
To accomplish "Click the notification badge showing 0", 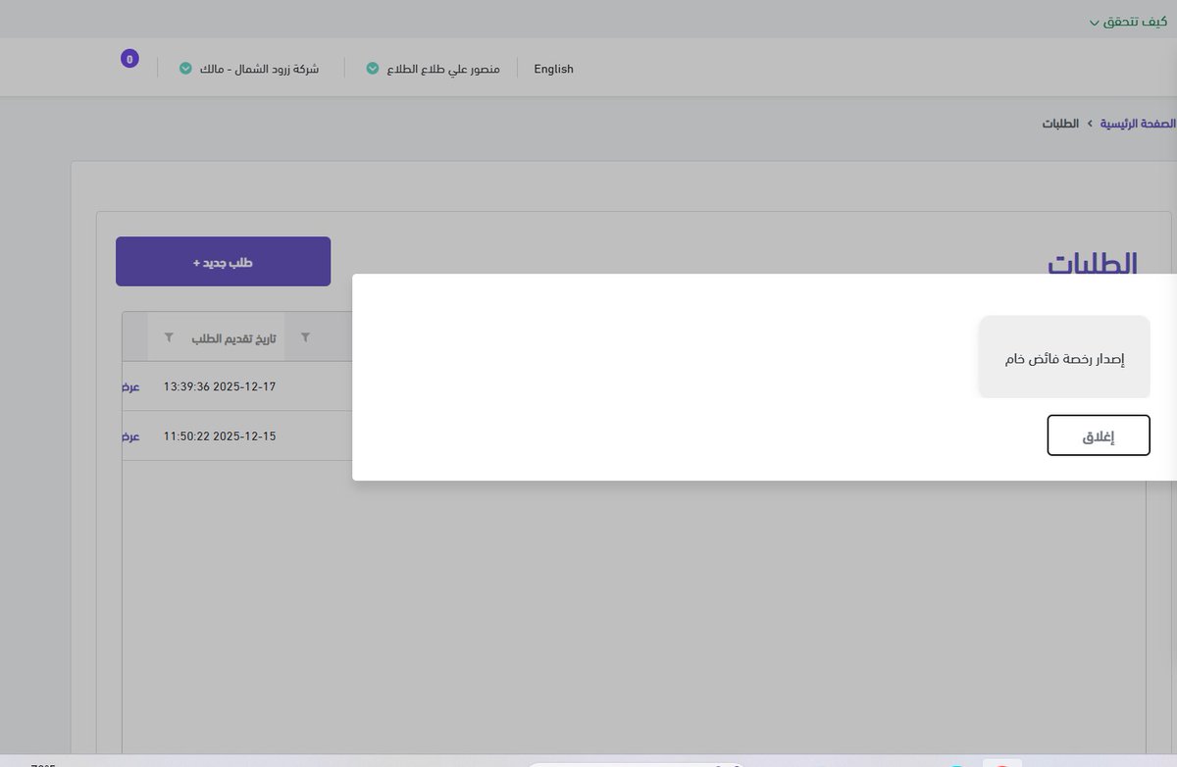I will coord(129,59).
